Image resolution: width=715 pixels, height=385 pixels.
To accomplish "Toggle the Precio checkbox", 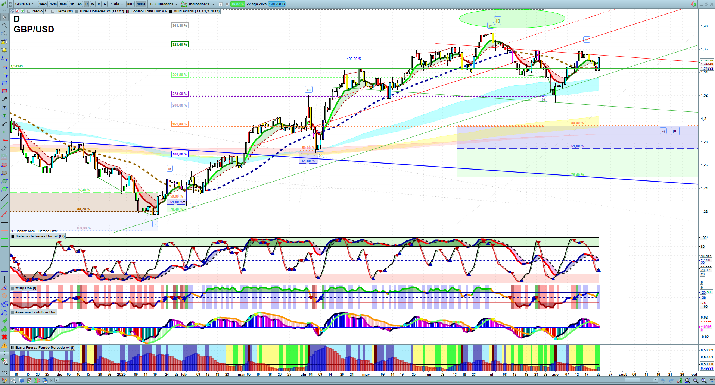I will click(x=29, y=11).
